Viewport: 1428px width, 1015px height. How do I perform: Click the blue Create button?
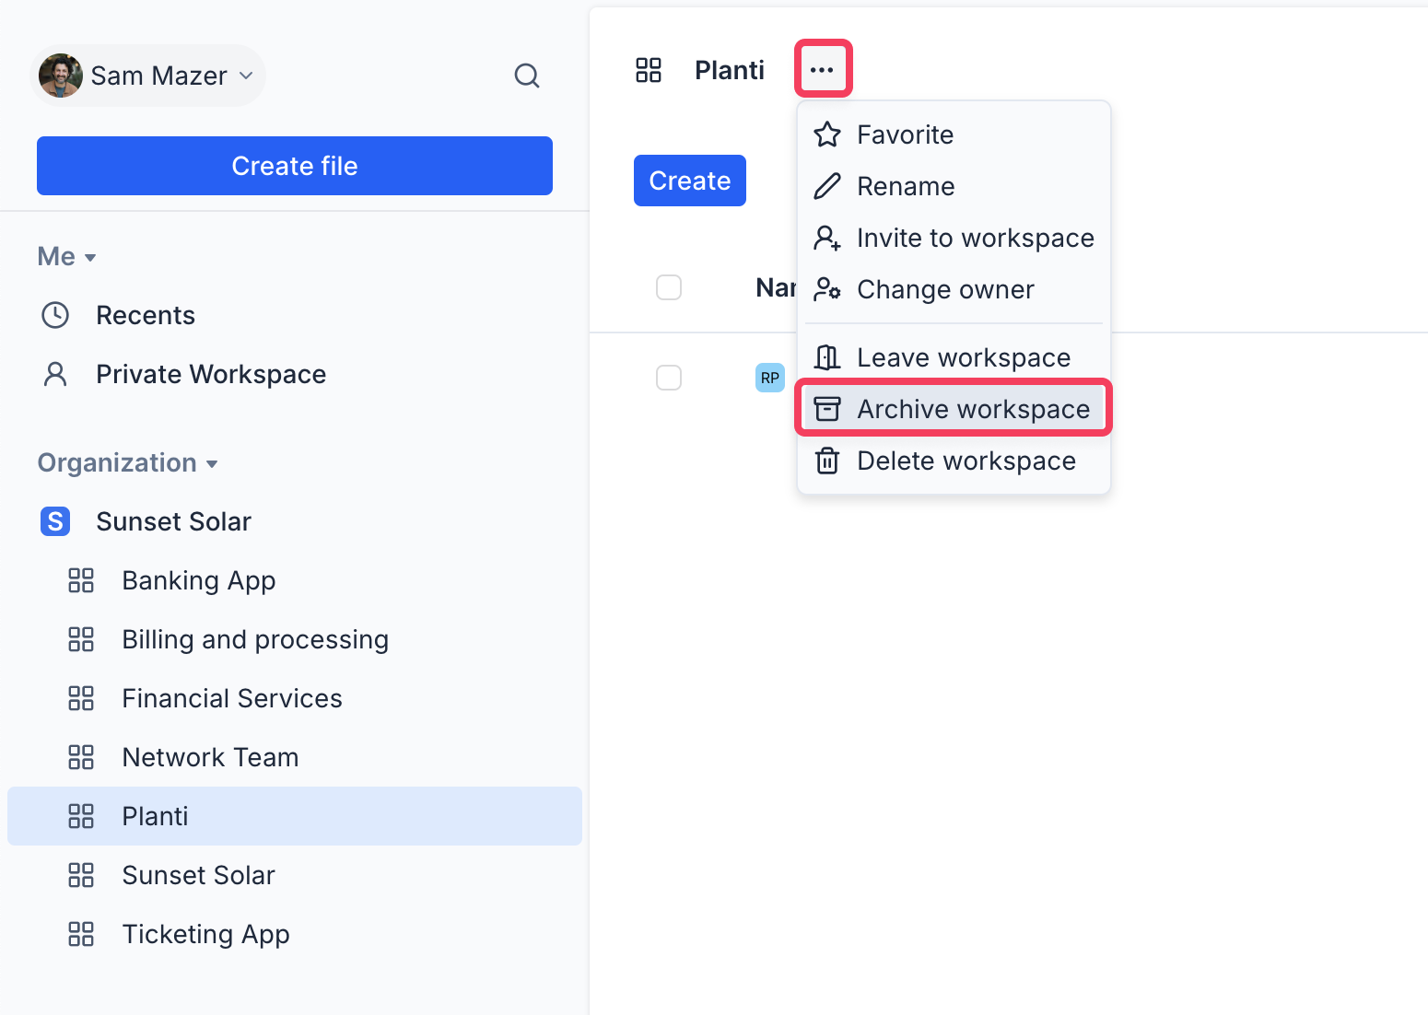[689, 181]
